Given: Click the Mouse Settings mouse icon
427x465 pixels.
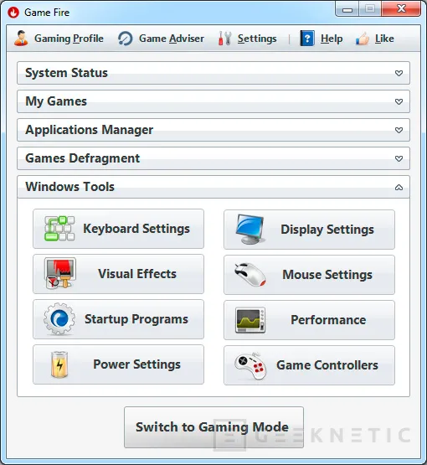Looking at the screenshot, I should click(250, 275).
